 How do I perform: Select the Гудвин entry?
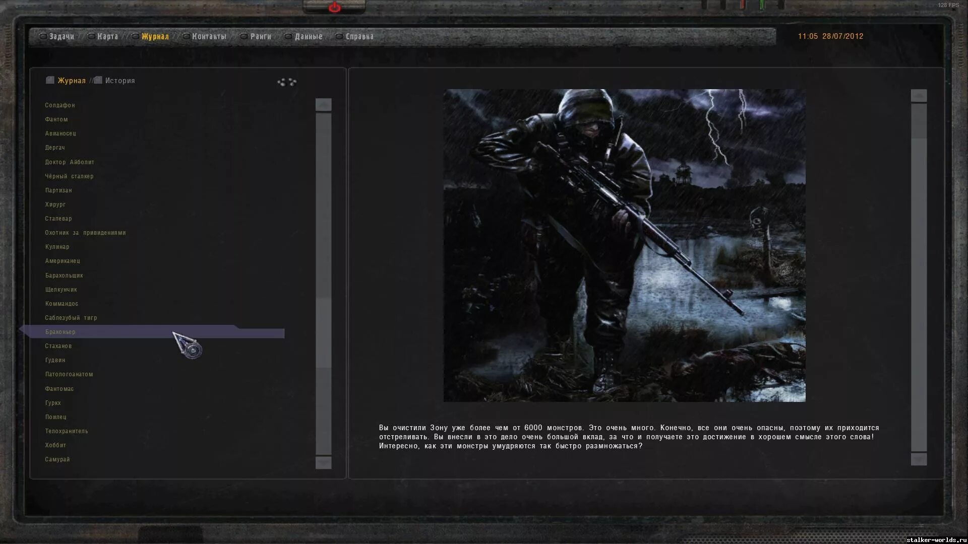coord(55,360)
